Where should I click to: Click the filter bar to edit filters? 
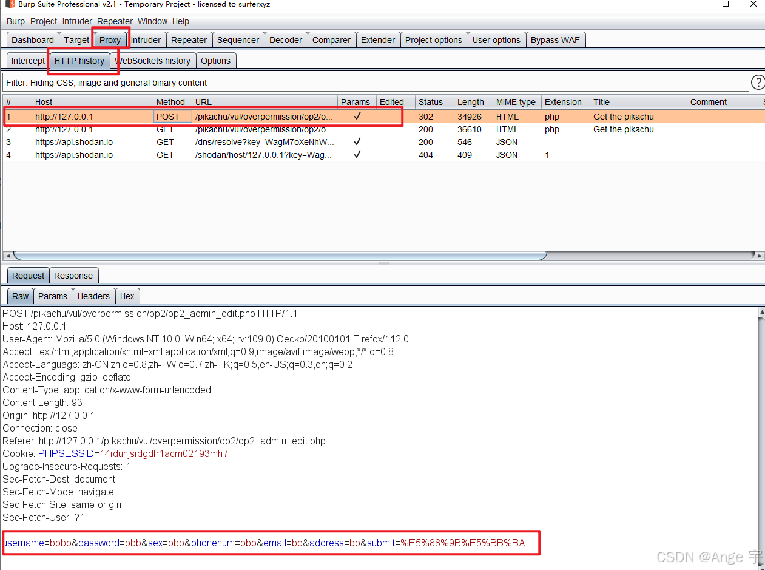click(376, 83)
